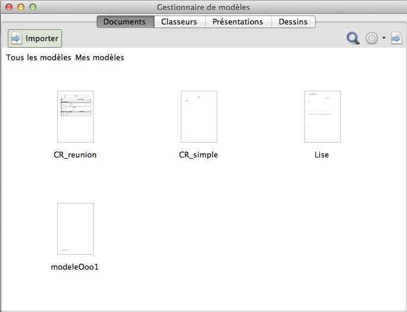This screenshot has height=312, width=407.
Task: Open the Classeurs tab
Action: coord(180,22)
